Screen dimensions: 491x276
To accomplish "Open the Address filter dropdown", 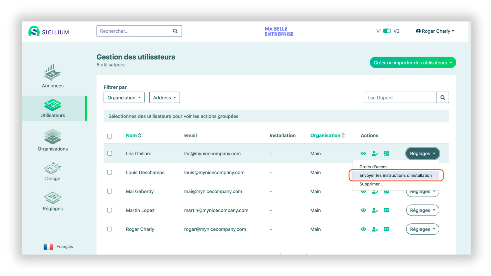I will click(x=164, y=98).
